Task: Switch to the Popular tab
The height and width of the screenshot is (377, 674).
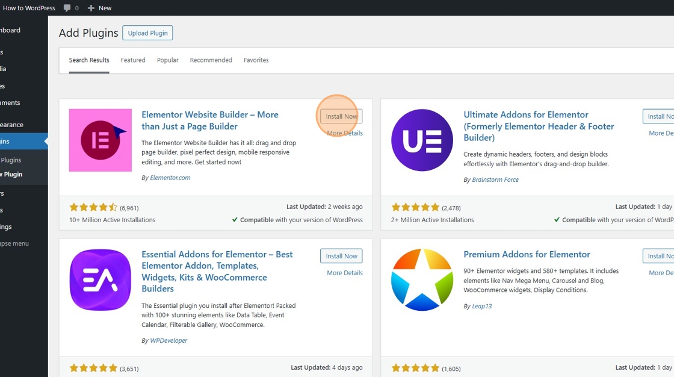Action: 168,60
